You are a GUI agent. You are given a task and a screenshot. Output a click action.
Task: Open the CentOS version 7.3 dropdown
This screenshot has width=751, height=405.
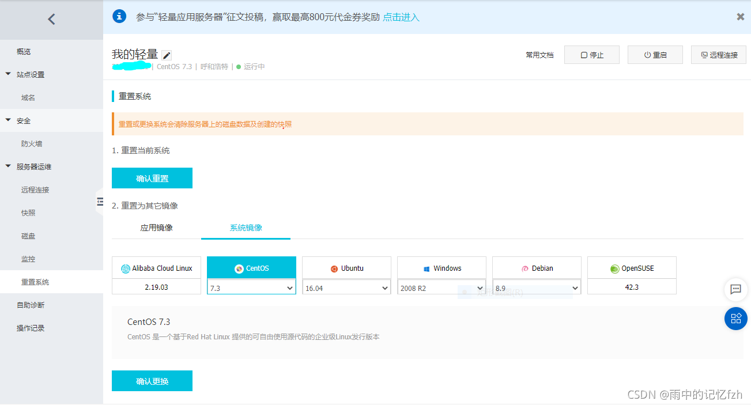point(251,288)
